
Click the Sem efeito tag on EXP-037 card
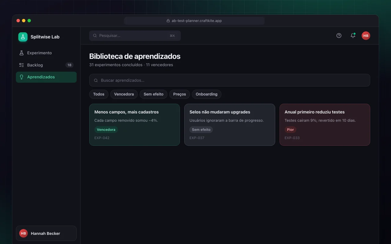click(201, 130)
